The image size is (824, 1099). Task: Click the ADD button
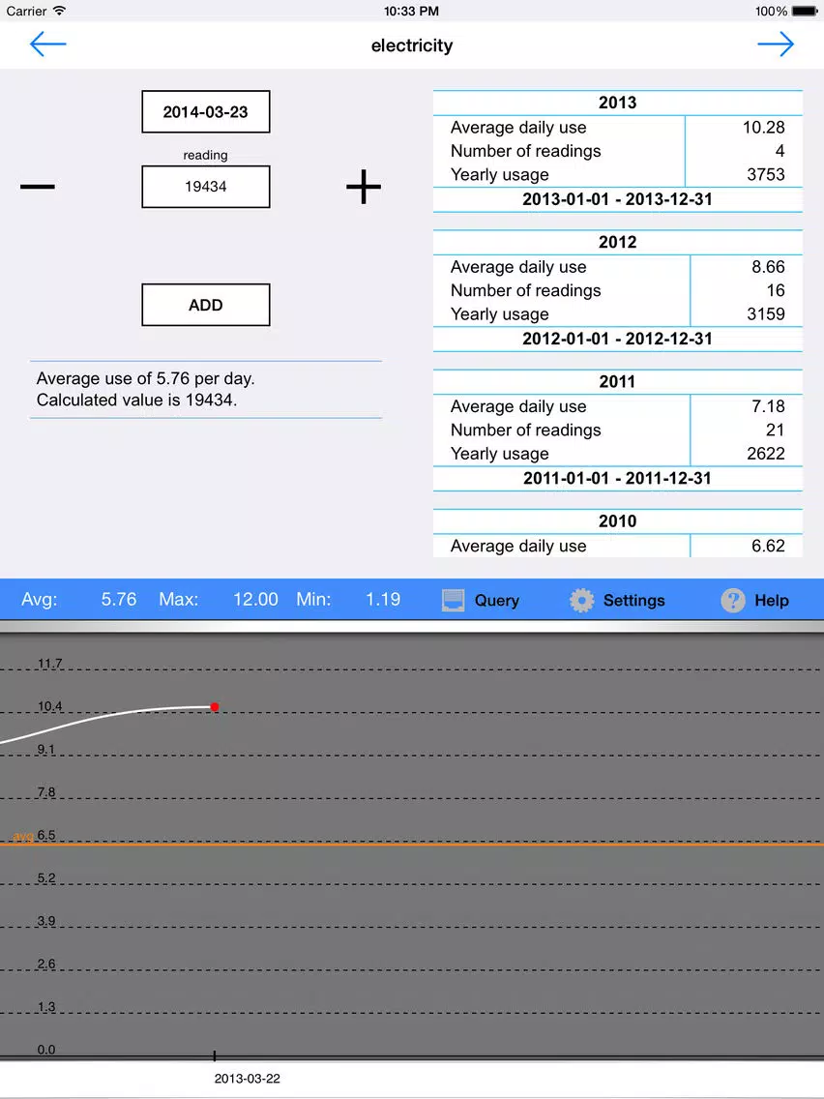[x=205, y=305]
